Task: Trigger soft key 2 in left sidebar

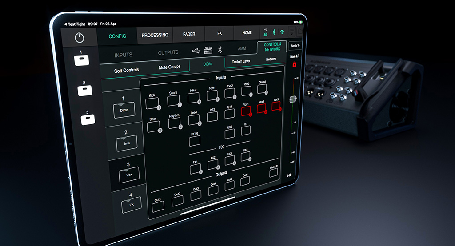Action: coord(85,90)
